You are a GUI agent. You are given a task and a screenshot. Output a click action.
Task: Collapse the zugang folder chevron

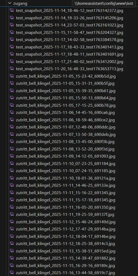pos(10,3)
